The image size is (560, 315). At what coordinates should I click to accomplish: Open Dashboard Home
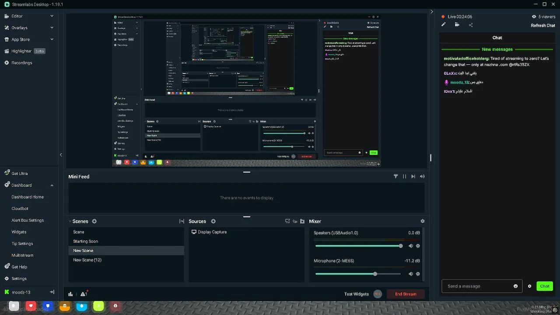click(x=28, y=197)
